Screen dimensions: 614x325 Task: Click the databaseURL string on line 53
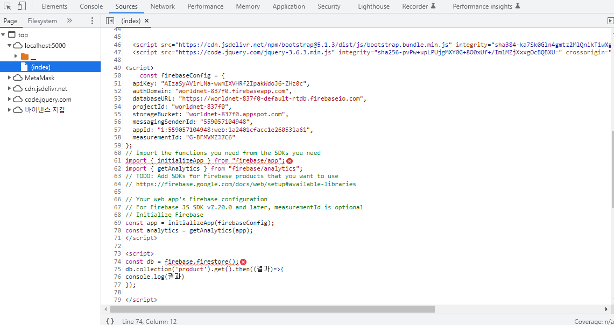pyautogui.click(x=271, y=98)
